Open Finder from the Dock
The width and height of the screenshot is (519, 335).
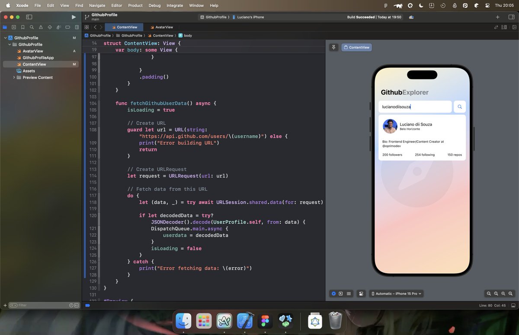pyautogui.click(x=184, y=321)
